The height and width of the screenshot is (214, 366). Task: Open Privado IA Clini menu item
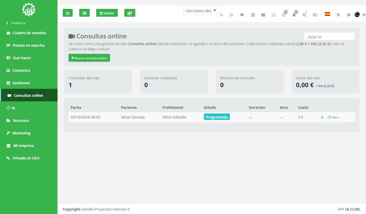(29, 158)
